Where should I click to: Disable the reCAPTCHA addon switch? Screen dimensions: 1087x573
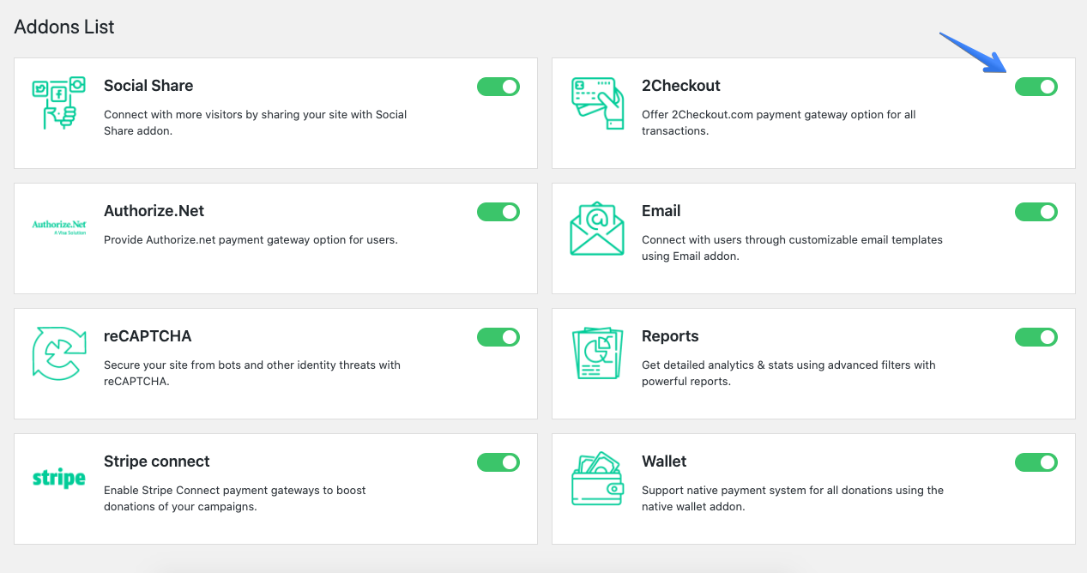(x=498, y=337)
